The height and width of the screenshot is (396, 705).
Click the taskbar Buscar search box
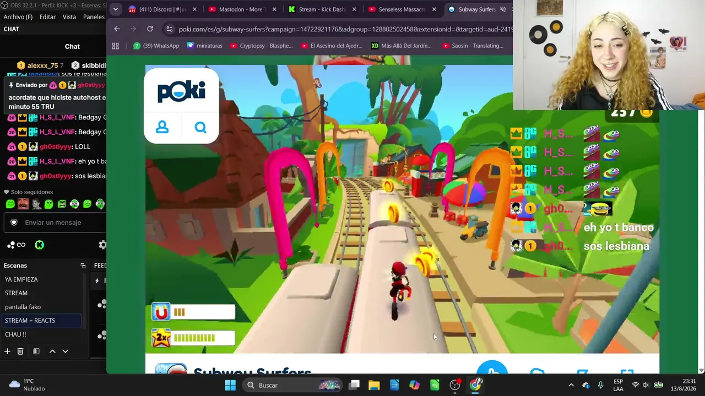pos(294,385)
